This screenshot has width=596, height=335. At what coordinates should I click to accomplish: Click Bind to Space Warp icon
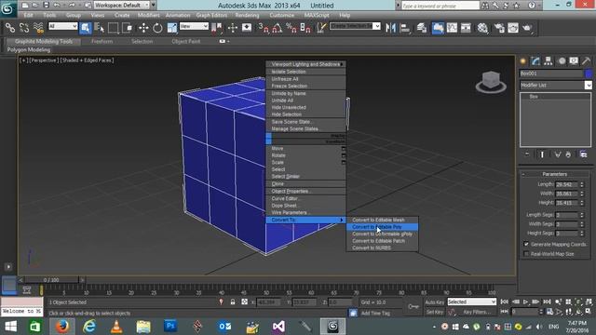pos(38,28)
